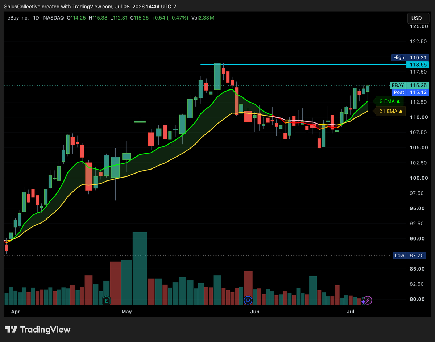Click the tallest volume bar in May
435x342 pixels.
[140, 268]
